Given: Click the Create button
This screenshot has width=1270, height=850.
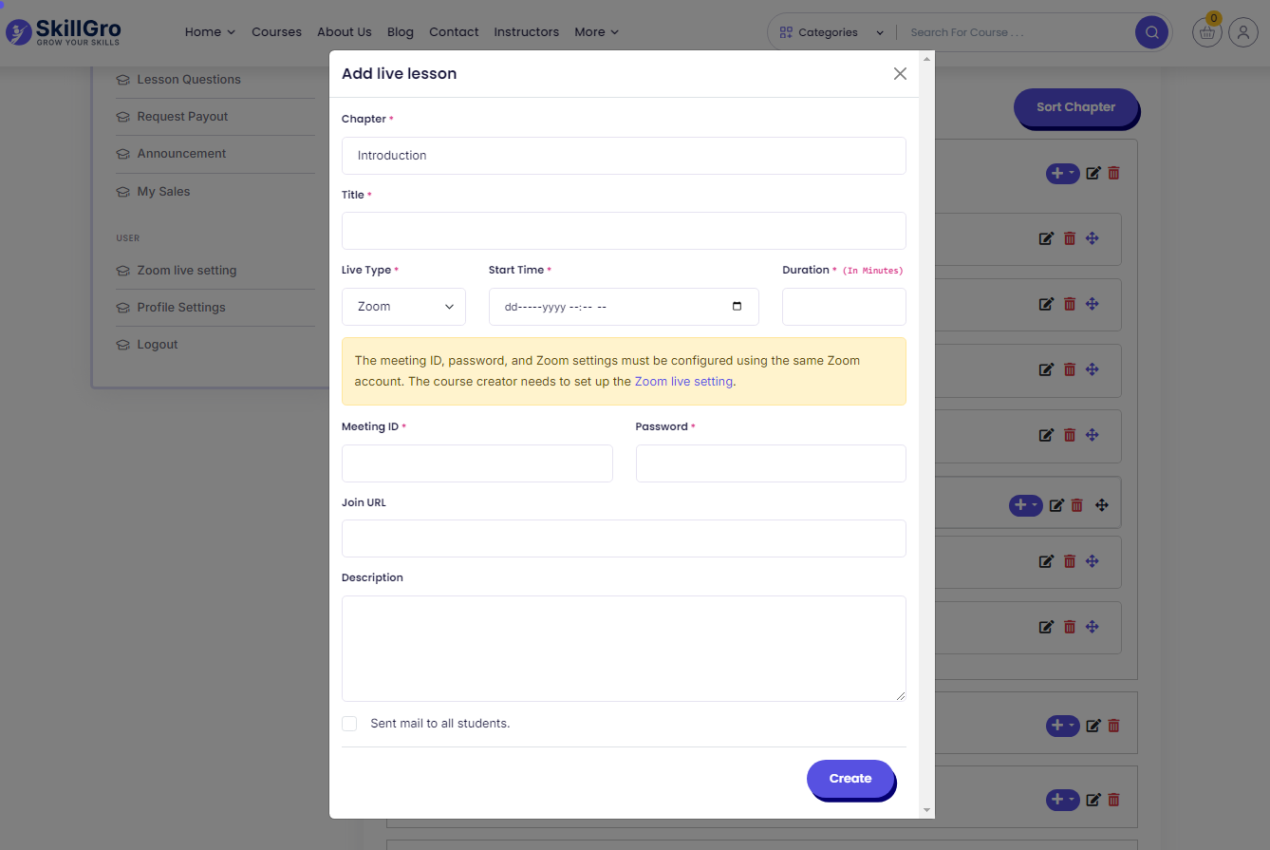Looking at the screenshot, I should (x=850, y=779).
